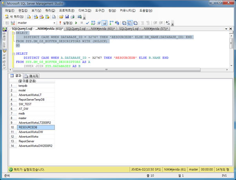This screenshot has width=236, height=180.
Task: Select the tempdb result cell
Action: point(36,86)
